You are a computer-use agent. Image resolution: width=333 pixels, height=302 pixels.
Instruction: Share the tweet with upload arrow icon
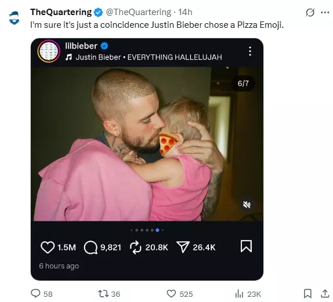point(325,294)
